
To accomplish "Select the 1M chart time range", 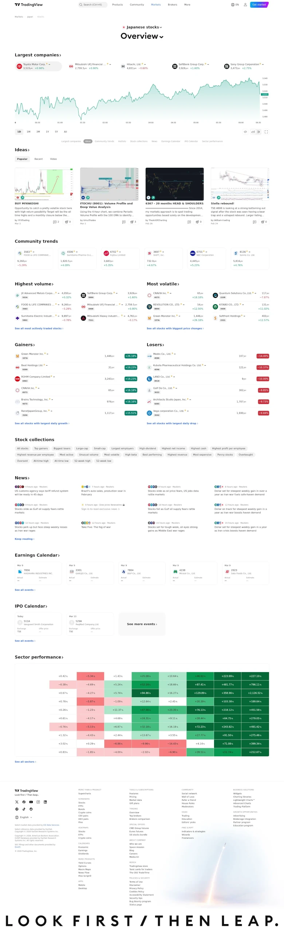I will point(28,132).
